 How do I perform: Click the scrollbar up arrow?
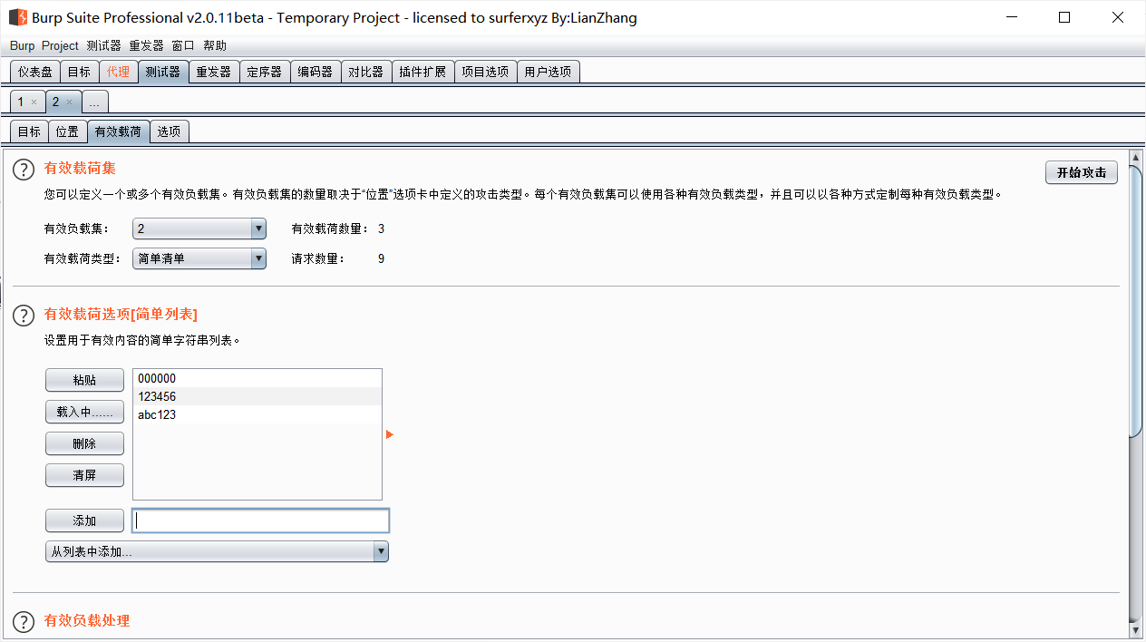[1136, 157]
